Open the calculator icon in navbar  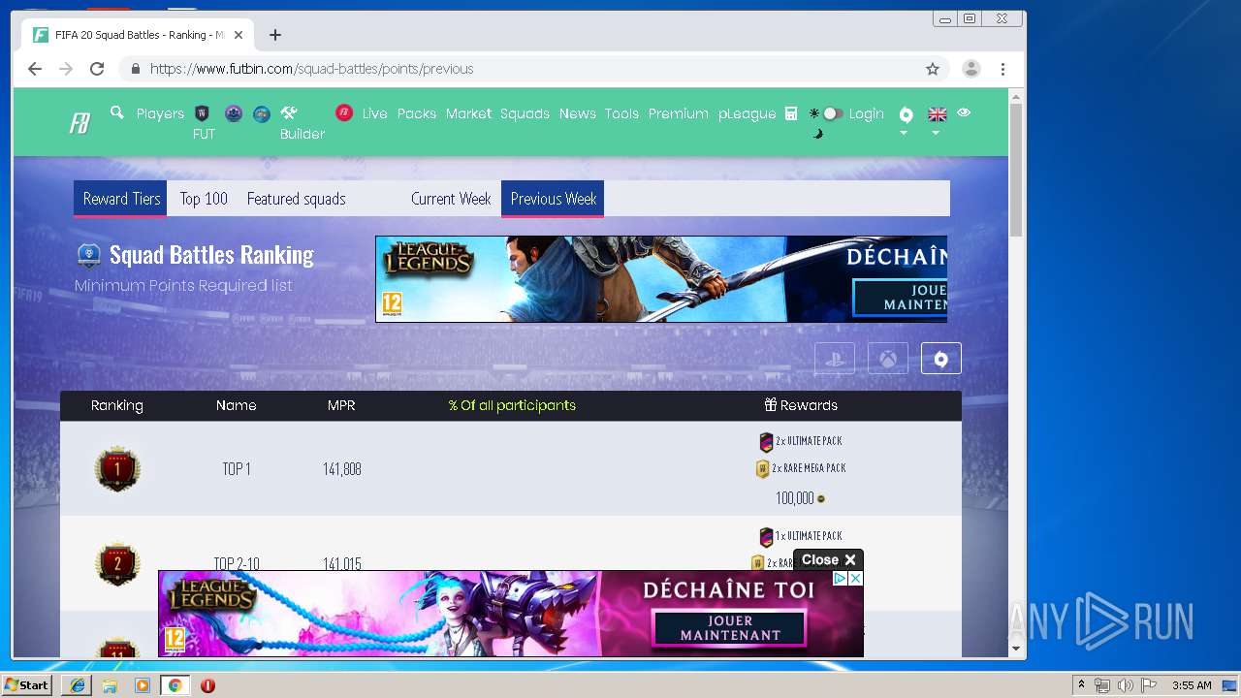(791, 113)
